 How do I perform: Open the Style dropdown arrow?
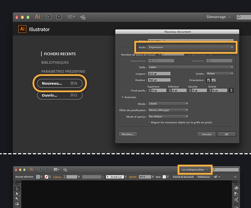(168, 177)
